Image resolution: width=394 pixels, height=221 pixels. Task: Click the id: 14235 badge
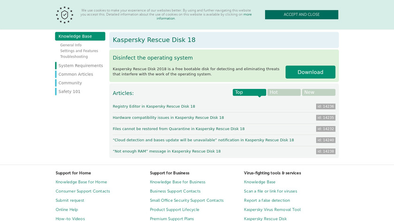(326, 118)
